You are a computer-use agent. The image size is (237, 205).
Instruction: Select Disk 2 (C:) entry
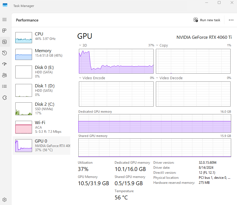[42, 109]
